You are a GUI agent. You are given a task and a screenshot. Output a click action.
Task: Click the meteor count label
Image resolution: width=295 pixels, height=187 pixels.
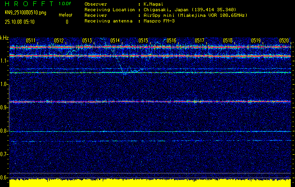coord(65,15)
